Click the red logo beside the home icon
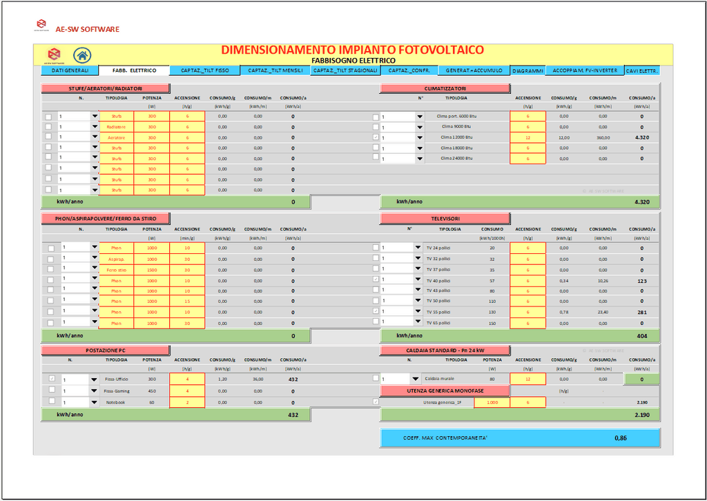 [x=53, y=55]
